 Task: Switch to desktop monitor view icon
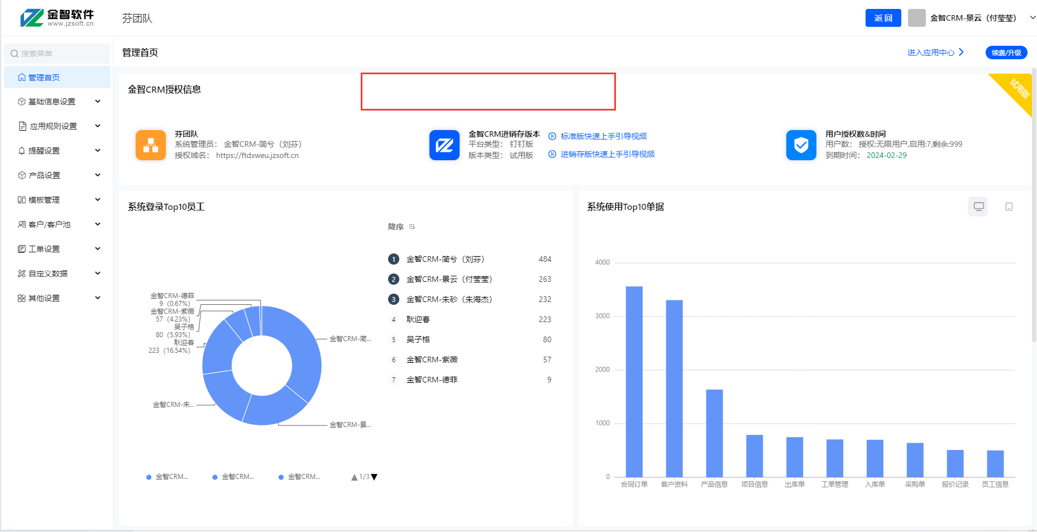pos(978,207)
